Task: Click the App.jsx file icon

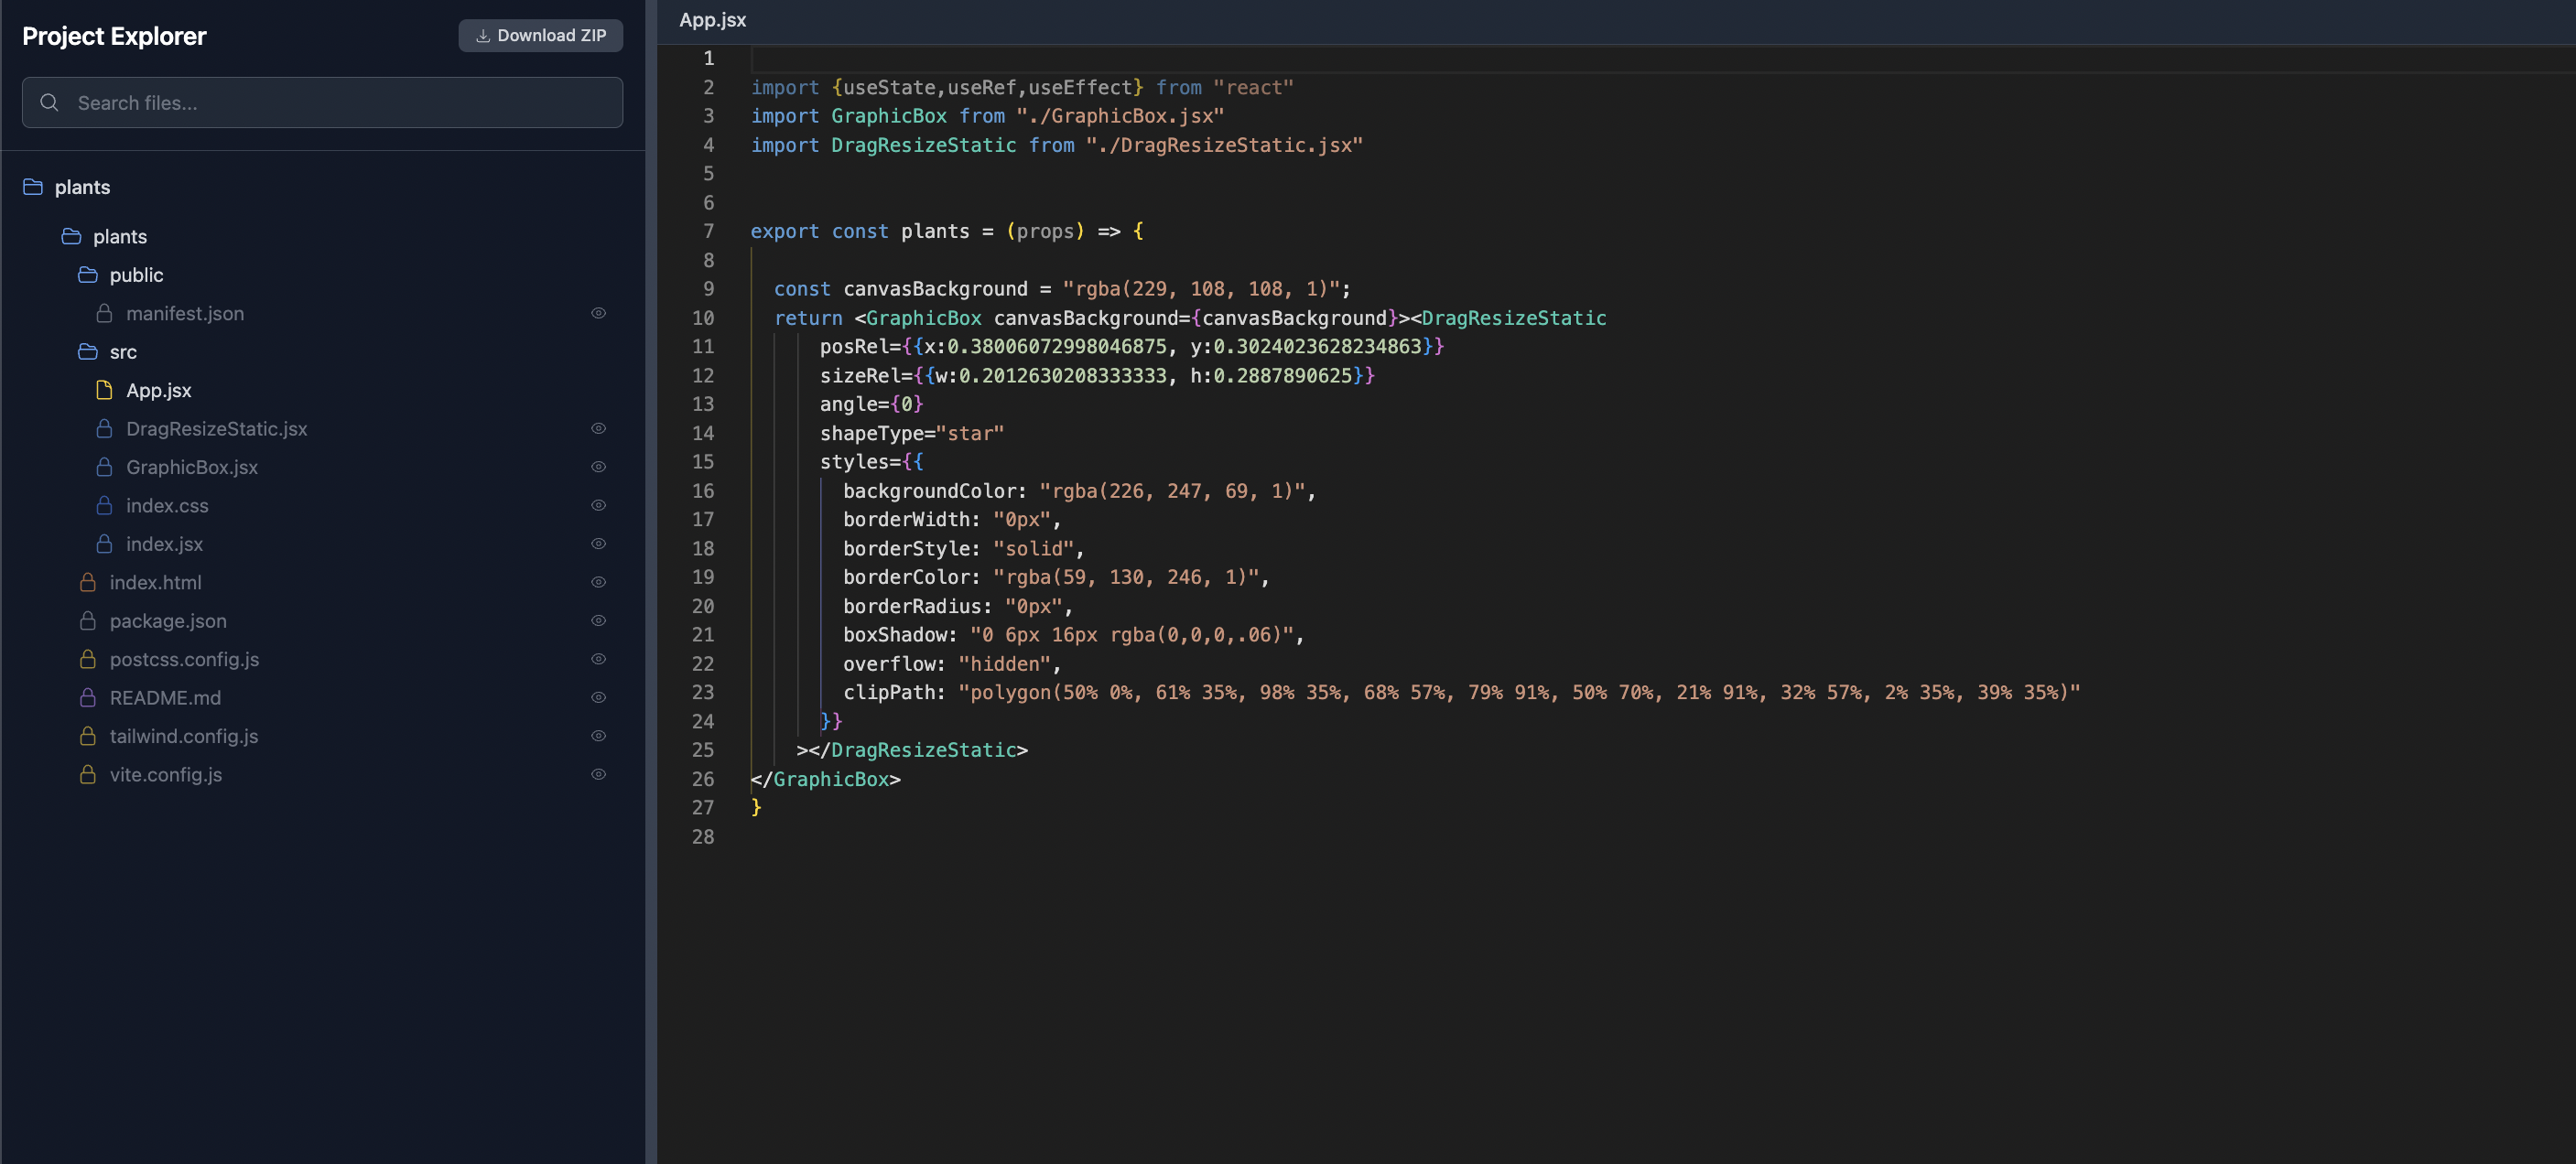Action: [104, 390]
